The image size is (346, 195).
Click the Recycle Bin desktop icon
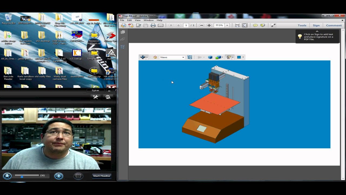tap(8, 19)
